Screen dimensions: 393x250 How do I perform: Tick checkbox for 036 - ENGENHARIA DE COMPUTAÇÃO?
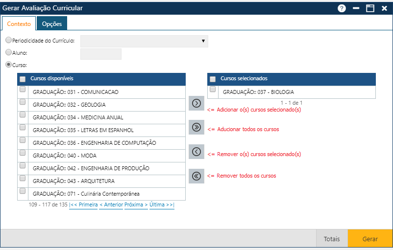[23, 140]
